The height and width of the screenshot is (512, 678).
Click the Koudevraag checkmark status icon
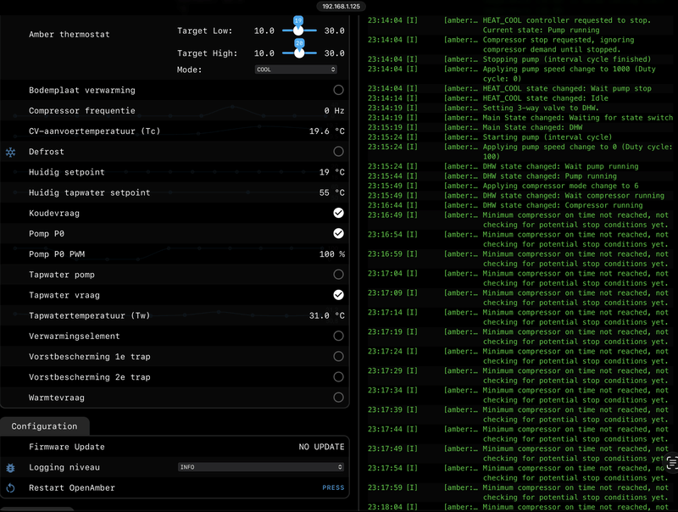click(338, 213)
